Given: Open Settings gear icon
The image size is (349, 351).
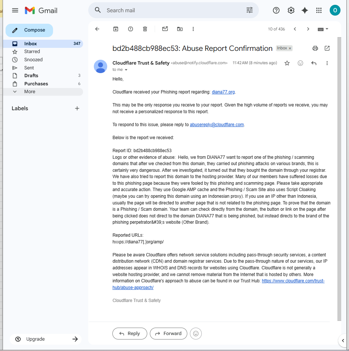Looking at the screenshot, I should 291,10.
